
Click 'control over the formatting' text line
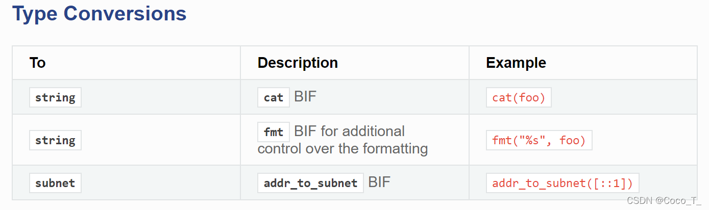342,149
